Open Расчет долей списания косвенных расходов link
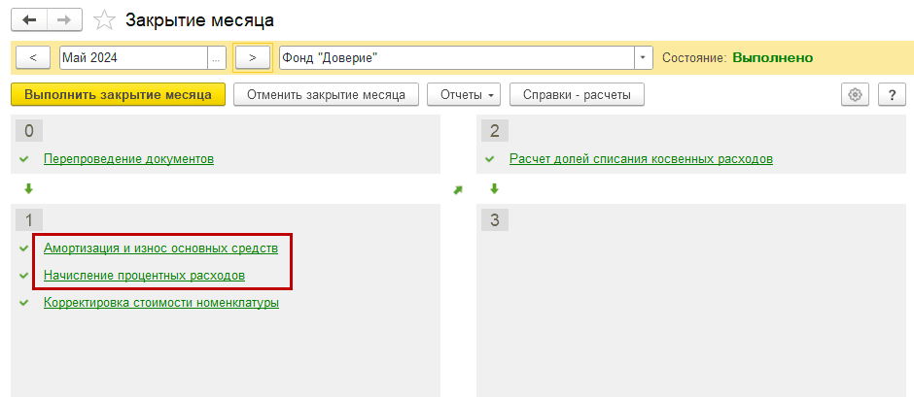The height and width of the screenshot is (397, 914). [641, 158]
